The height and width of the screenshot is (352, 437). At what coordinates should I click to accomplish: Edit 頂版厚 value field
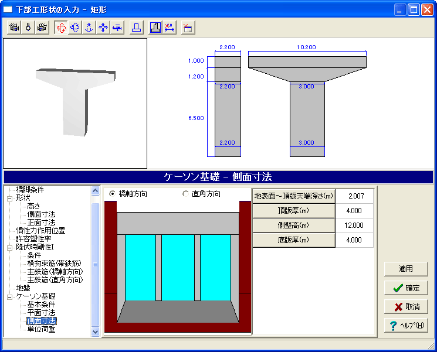(354, 211)
